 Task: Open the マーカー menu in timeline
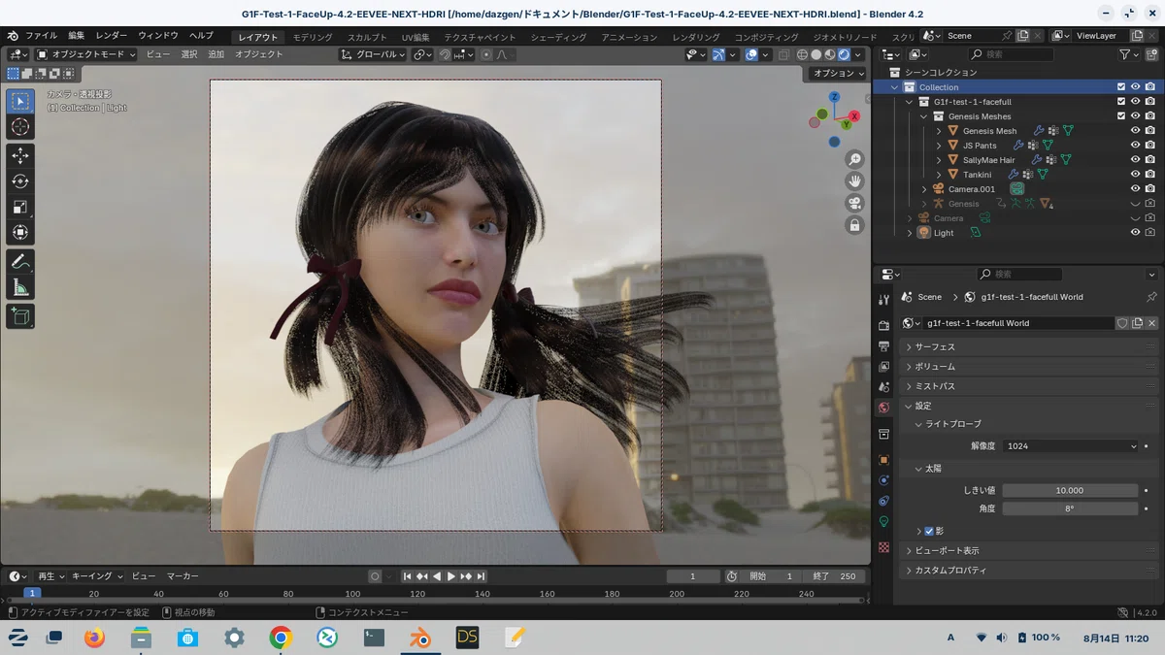coord(182,576)
